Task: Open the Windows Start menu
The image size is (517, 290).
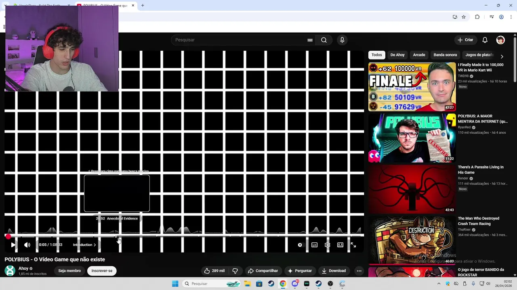Action: tap(175, 284)
